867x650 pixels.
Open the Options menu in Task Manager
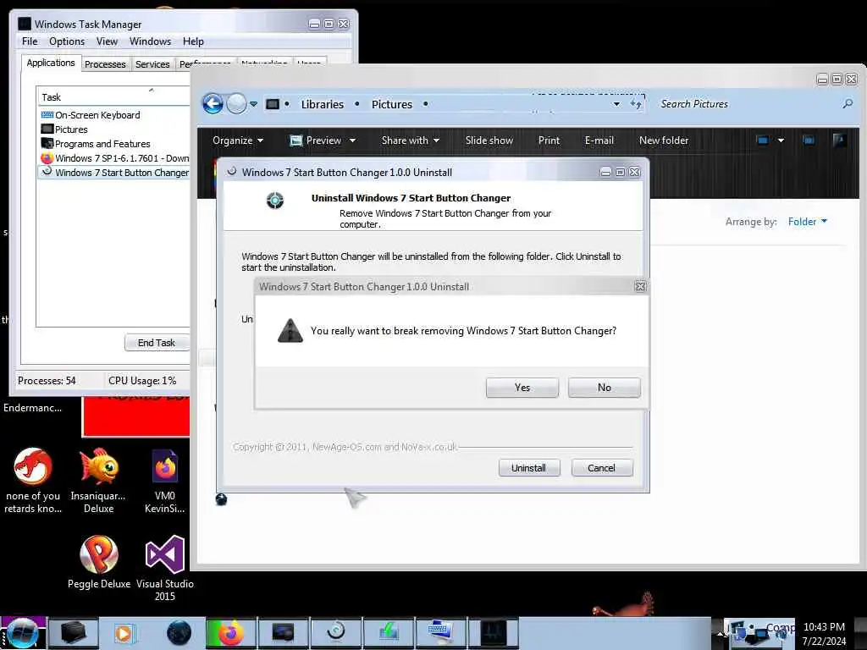(x=67, y=41)
